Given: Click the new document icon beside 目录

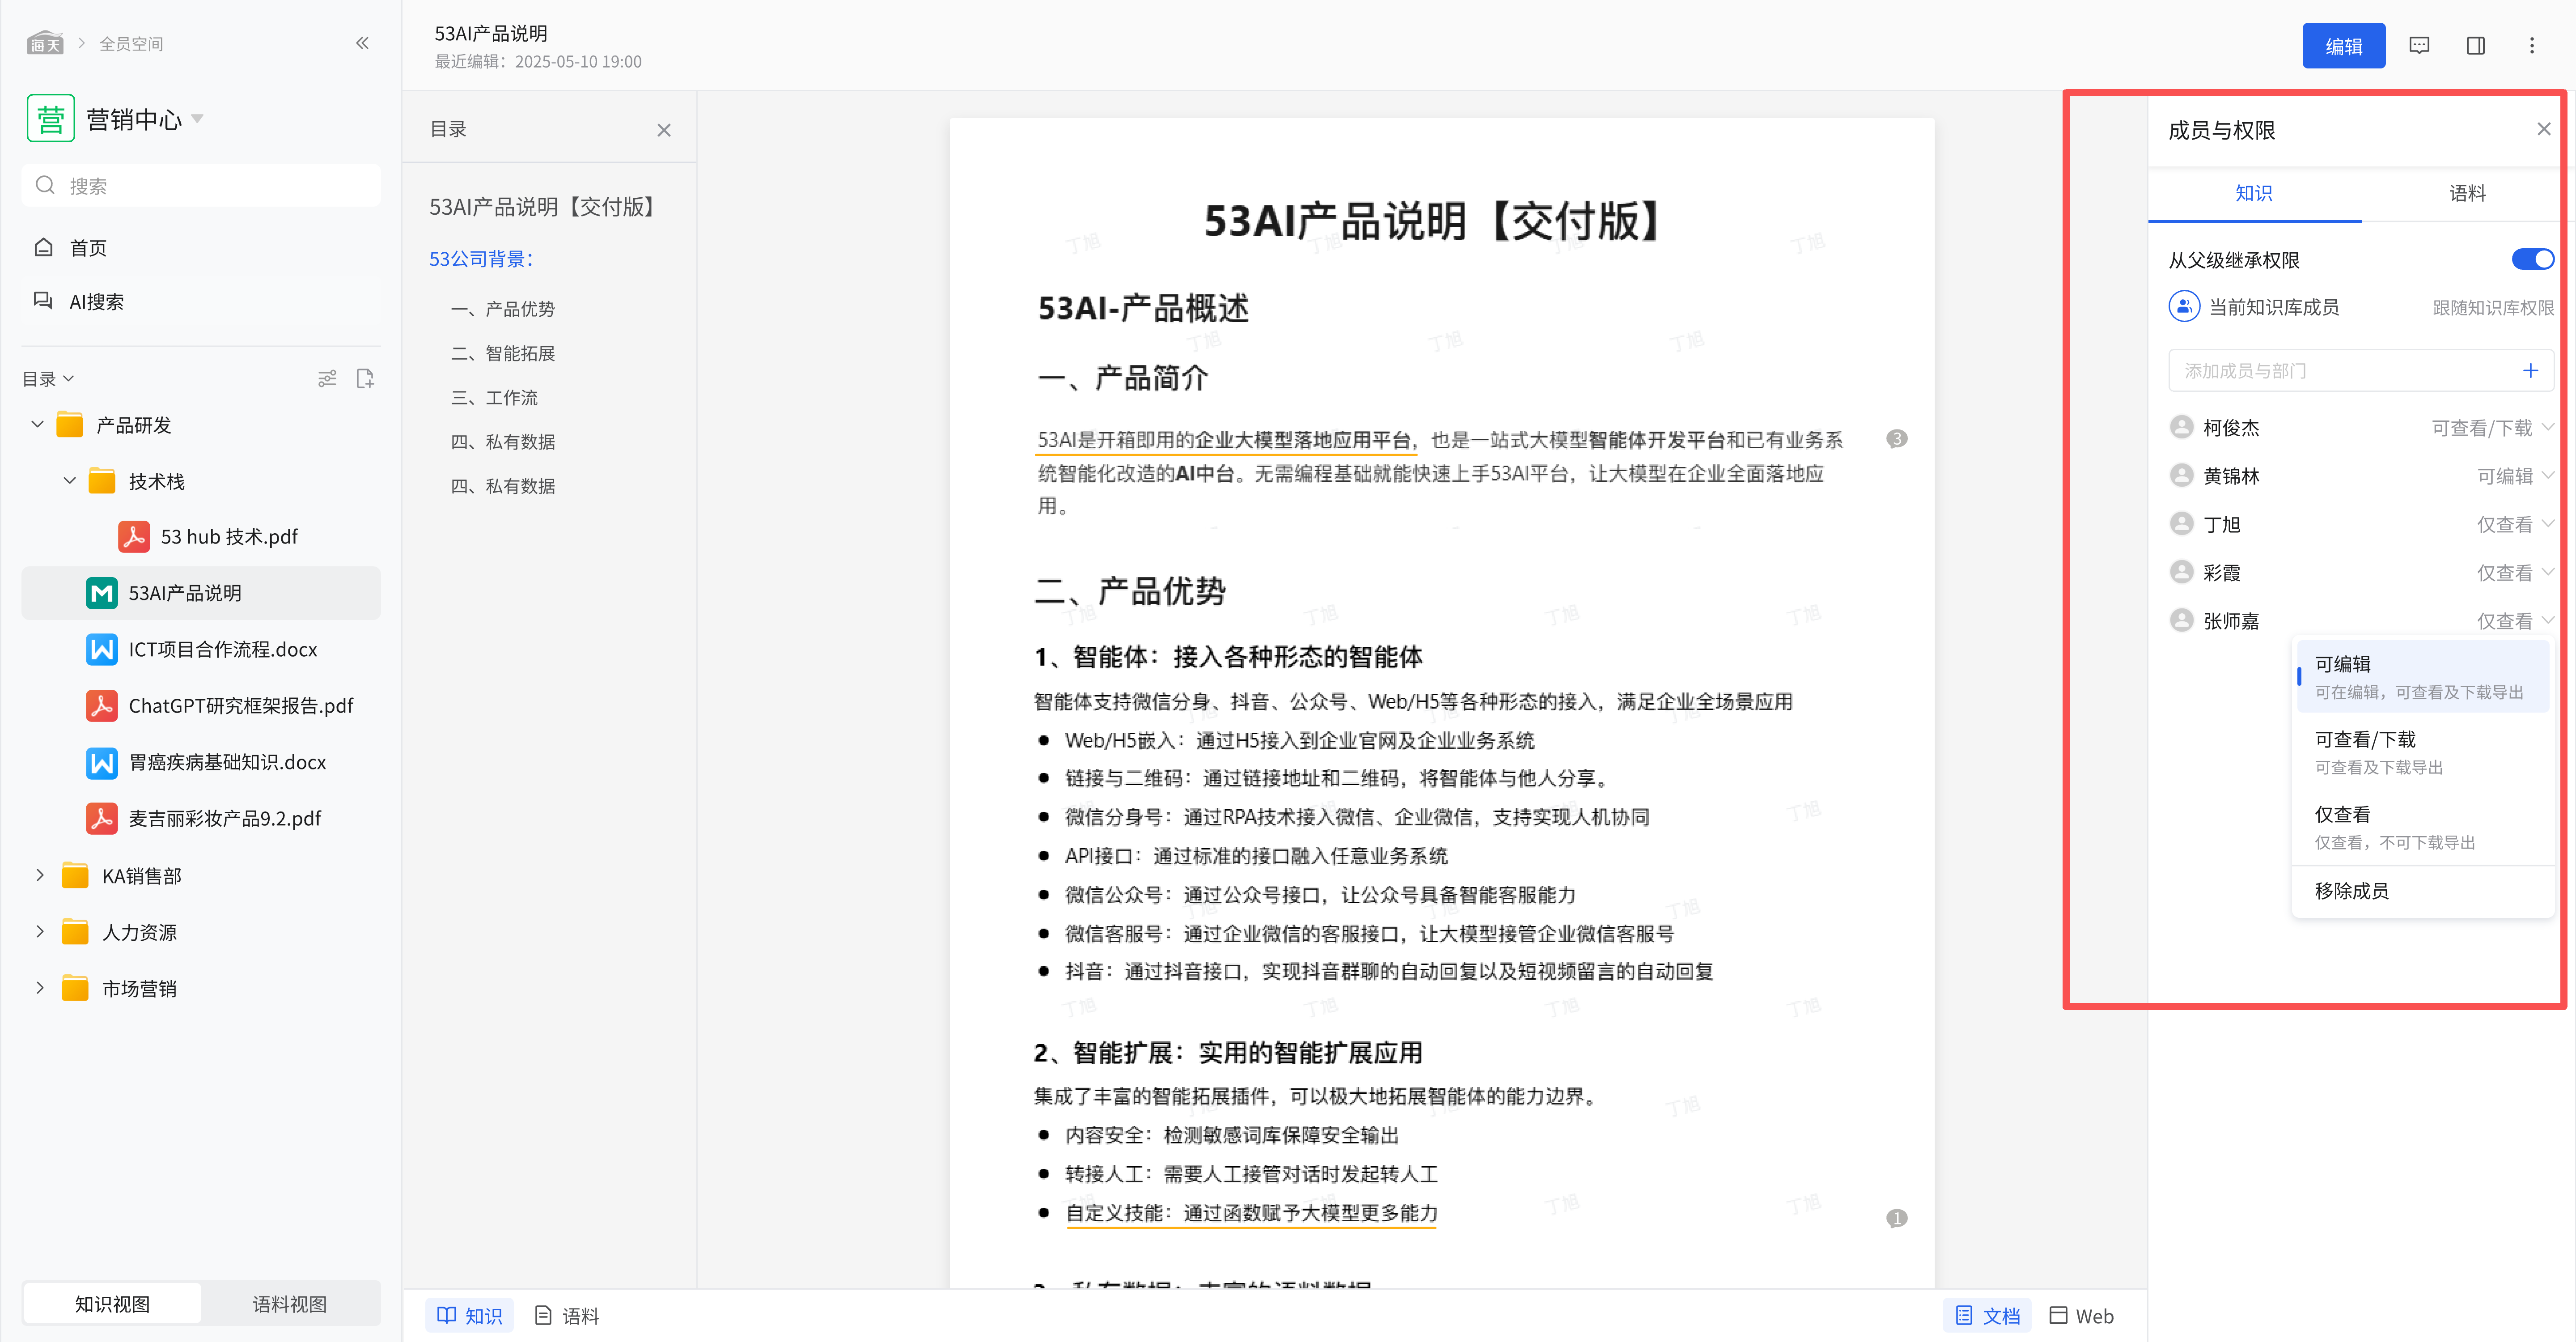Looking at the screenshot, I should click(365, 378).
